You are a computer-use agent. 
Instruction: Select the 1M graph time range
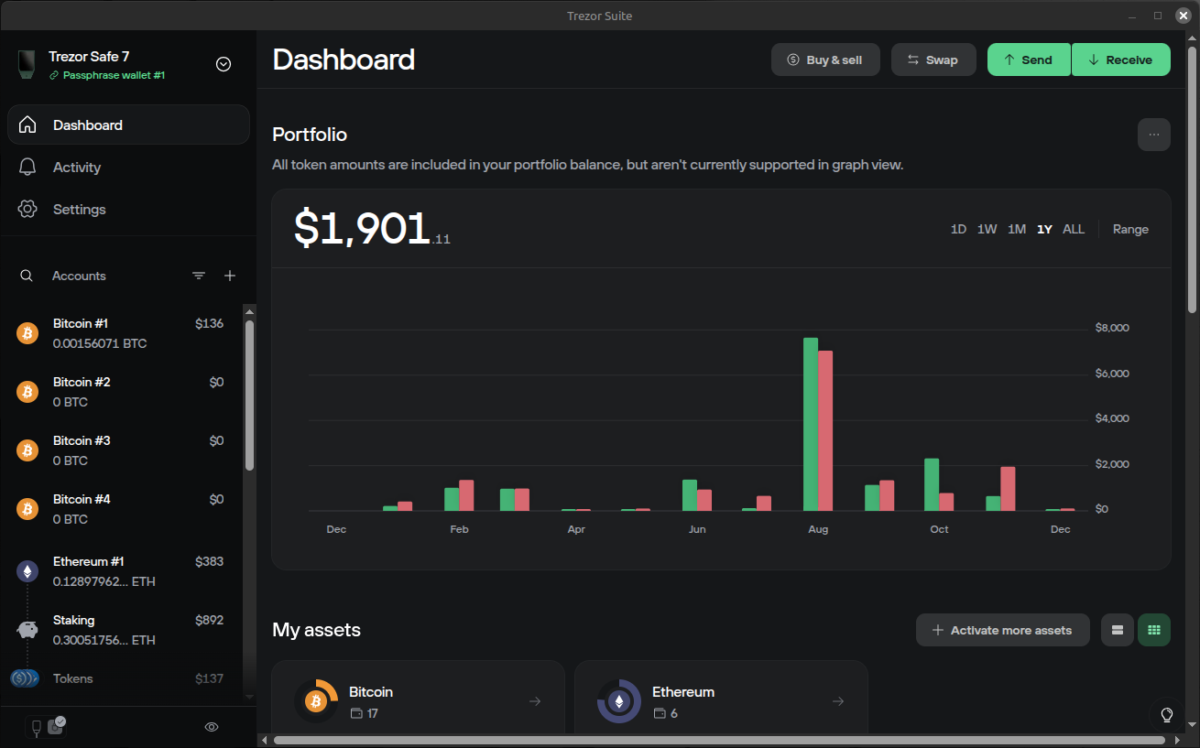coord(1017,229)
